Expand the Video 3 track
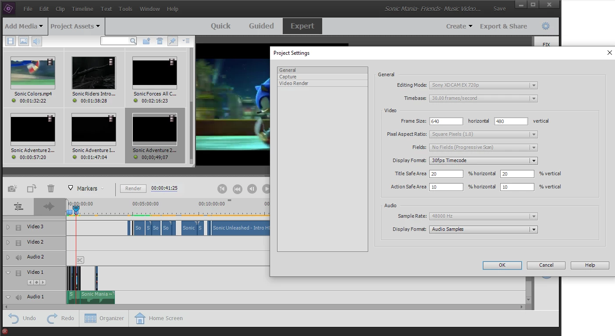Viewport: 615px width, 336px height. point(8,227)
